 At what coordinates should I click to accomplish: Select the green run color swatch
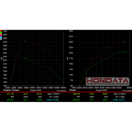[1, 32]
